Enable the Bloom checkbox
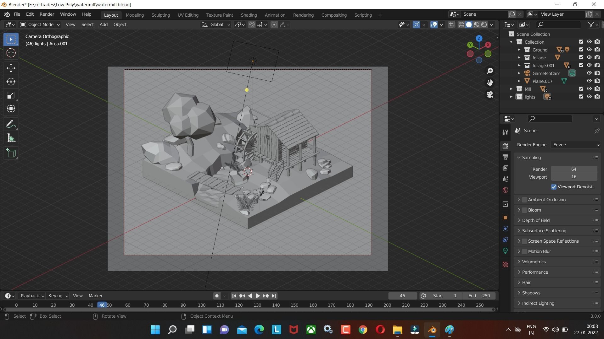 tap(524, 210)
